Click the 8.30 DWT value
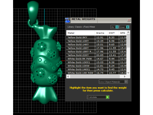Image resolution: width=153 pixels, height=115 pixels. coord(112,37)
